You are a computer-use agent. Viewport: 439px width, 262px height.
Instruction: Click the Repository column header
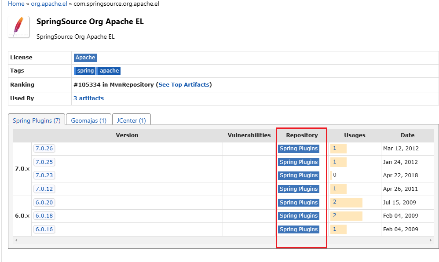pyautogui.click(x=302, y=135)
